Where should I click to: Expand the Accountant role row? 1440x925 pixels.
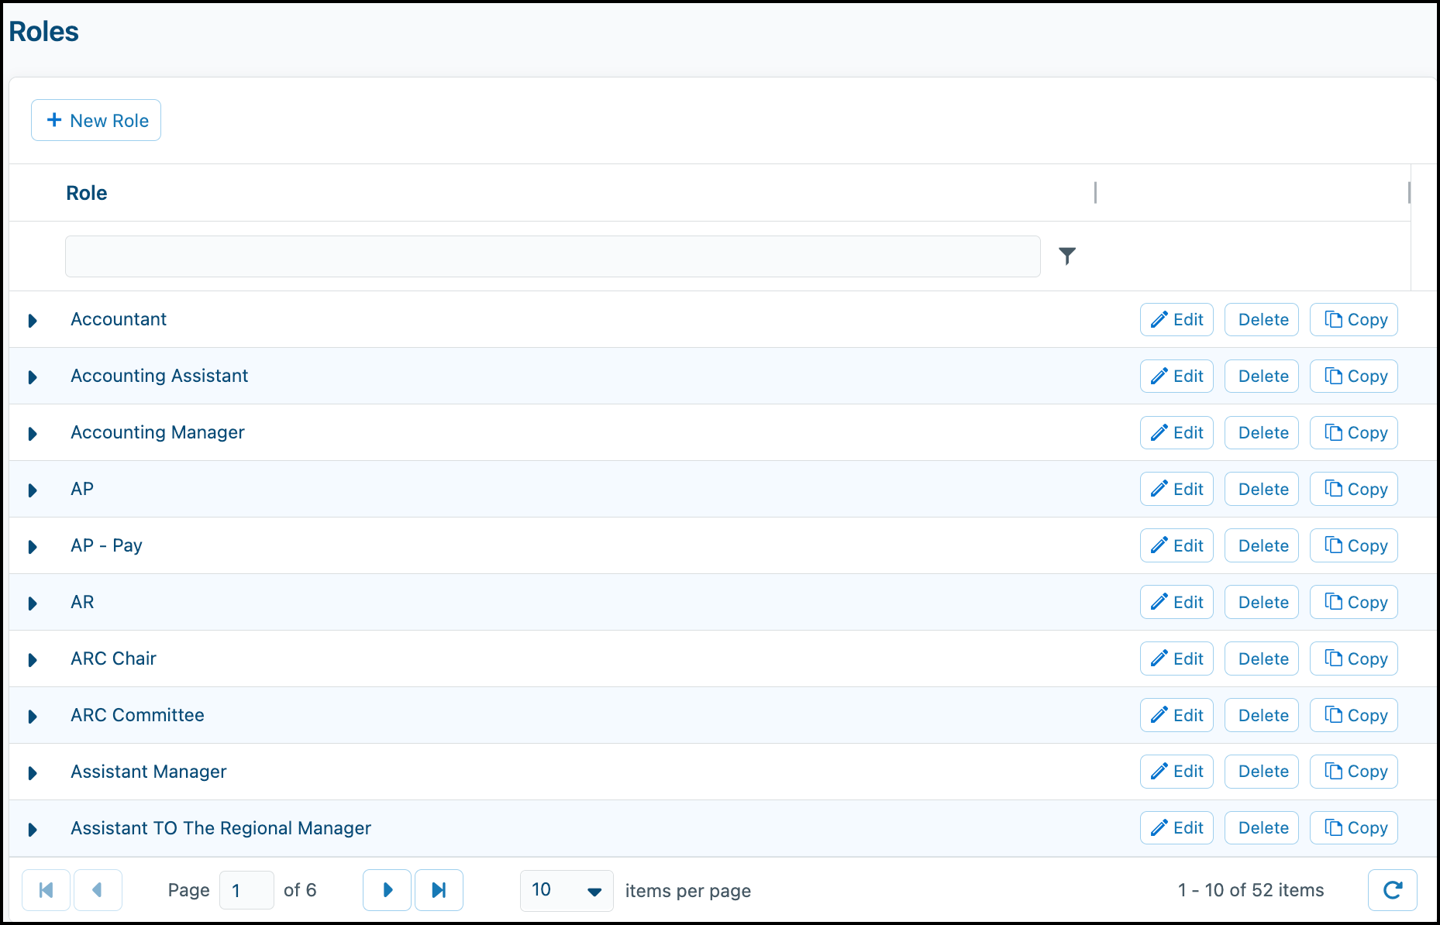(33, 321)
